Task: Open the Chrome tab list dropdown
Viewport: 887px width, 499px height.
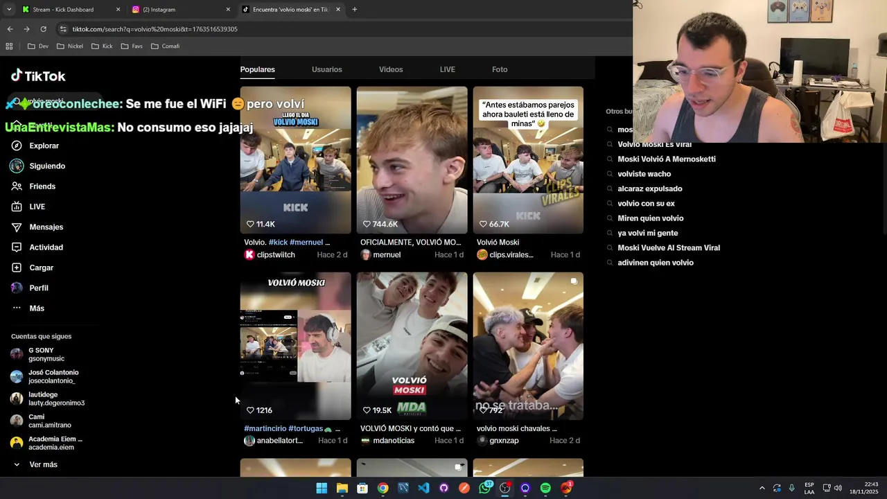Action: tap(8, 10)
